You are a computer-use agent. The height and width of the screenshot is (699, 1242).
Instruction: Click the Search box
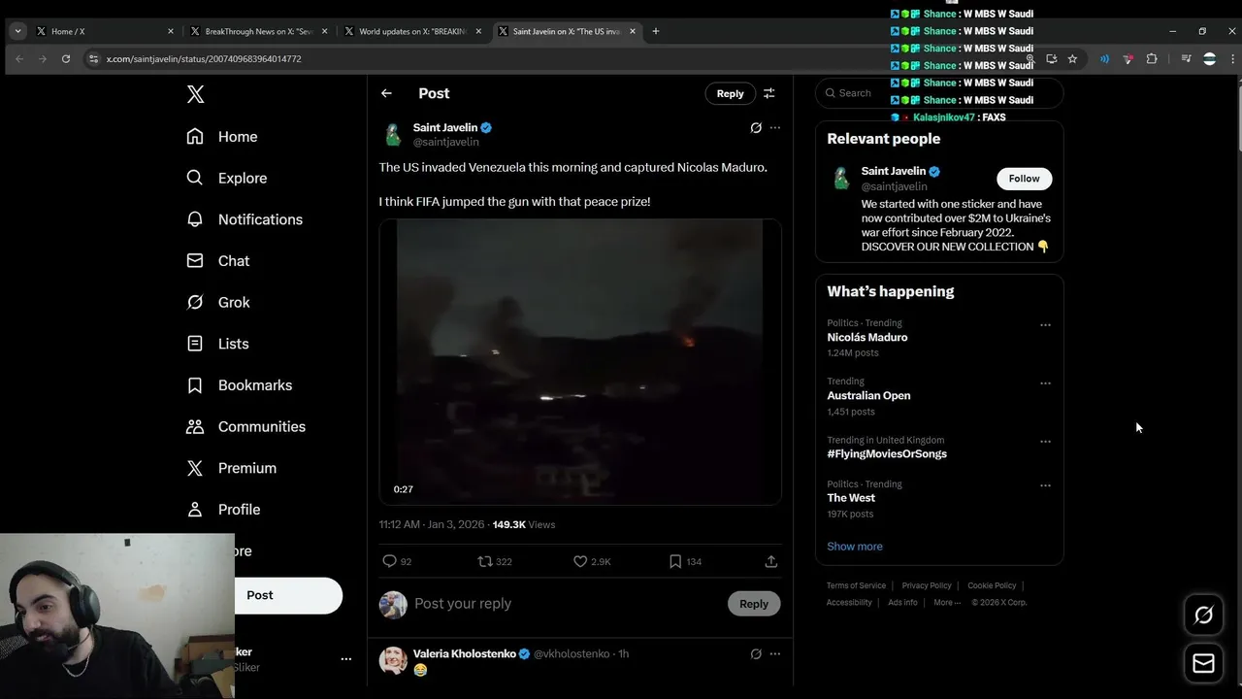(x=939, y=93)
